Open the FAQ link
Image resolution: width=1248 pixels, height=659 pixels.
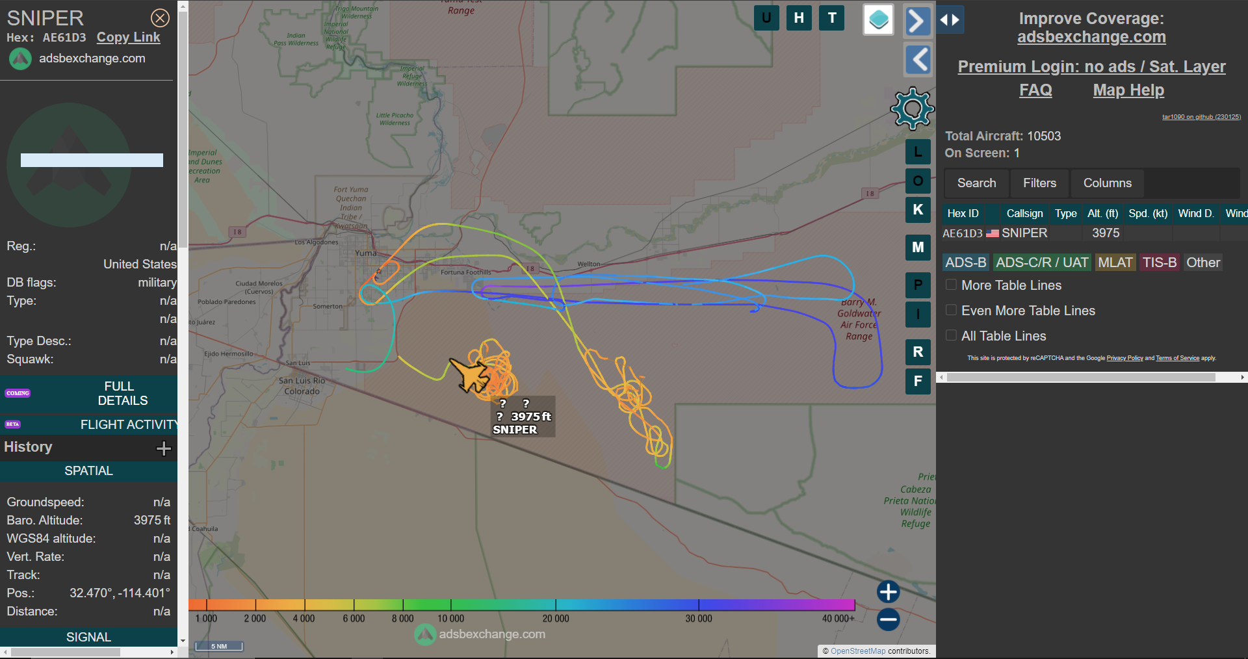pyautogui.click(x=1035, y=90)
